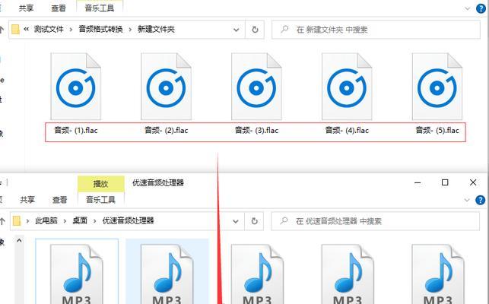Minimize the 优速音频处理器 window
Viewport: 489px width, 304px height.
pos(418,182)
